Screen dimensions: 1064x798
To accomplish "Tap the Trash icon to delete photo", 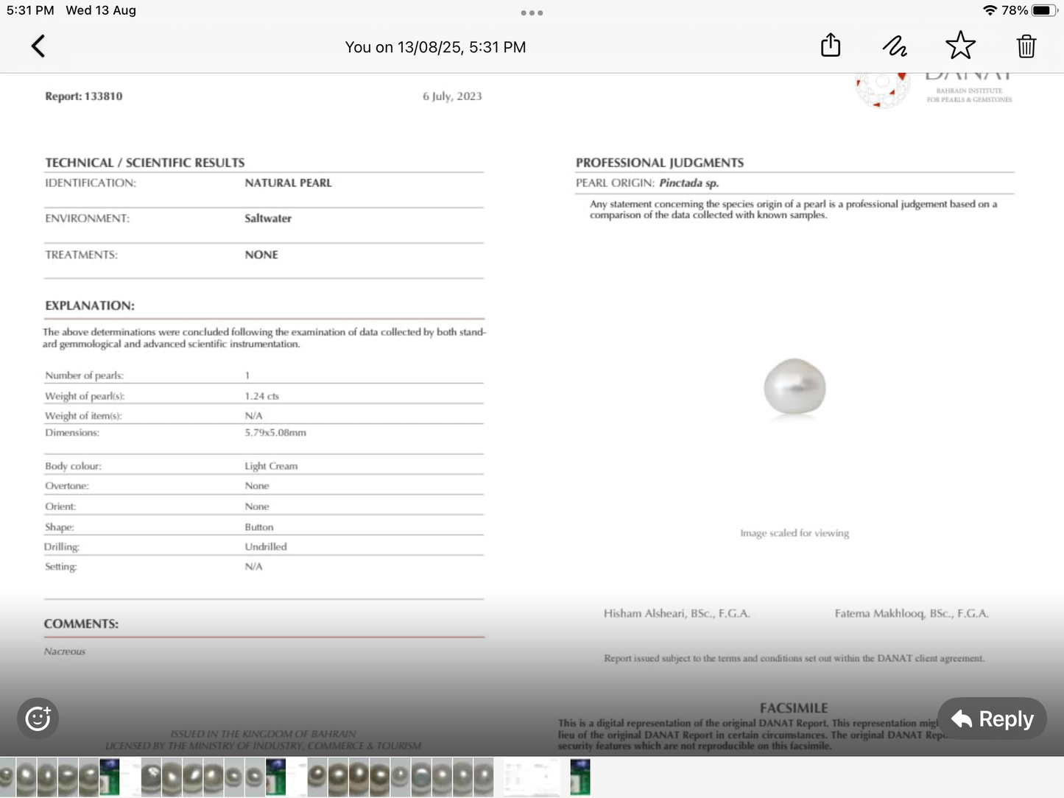I will click(1026, 46).
